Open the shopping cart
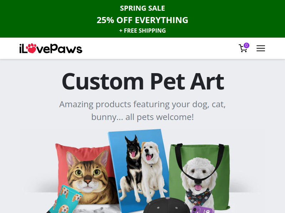The width and height of the screenshot is (285, 213). 243,48
